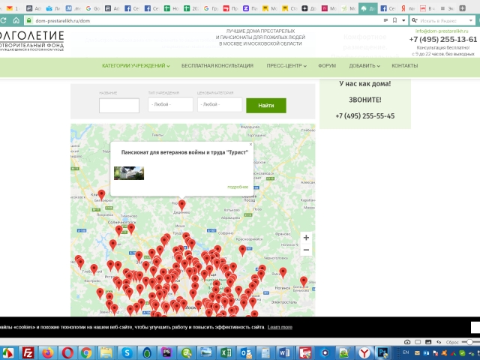The width and height of the screenshot is (480, 360).
Task: Follow the подробнее link in popup
Action: (x=237, y=187)
